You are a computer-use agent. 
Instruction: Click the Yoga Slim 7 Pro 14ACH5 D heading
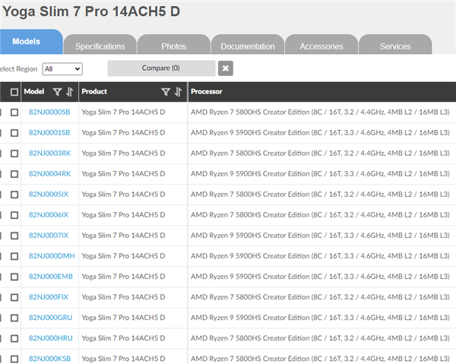pos(91,11)
